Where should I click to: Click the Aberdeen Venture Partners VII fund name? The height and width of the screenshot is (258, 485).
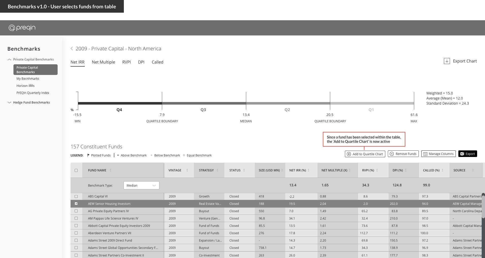pyautogui.click(x=110, y=233)
